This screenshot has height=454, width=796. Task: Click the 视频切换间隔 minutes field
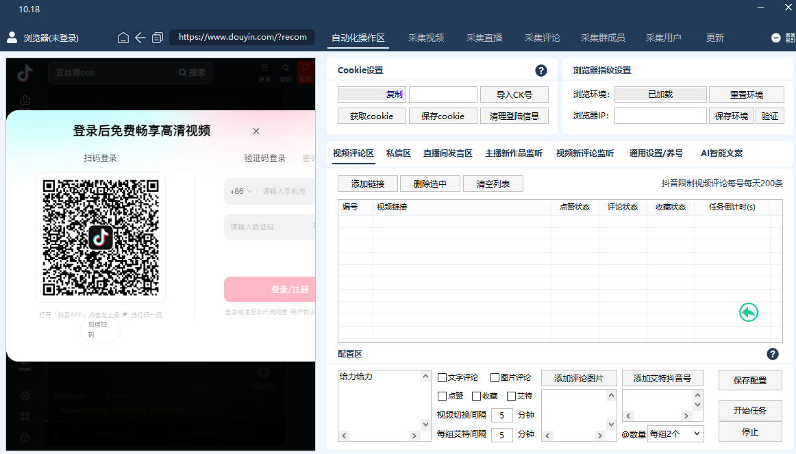tap(501, 416)
